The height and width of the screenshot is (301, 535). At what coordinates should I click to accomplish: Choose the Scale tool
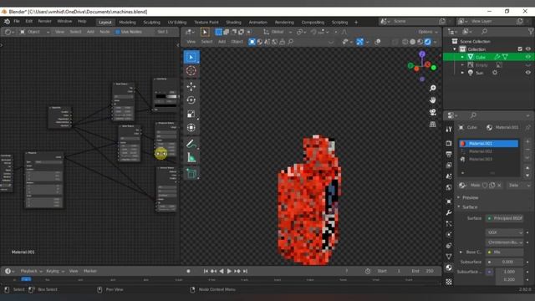coord(191,114)
